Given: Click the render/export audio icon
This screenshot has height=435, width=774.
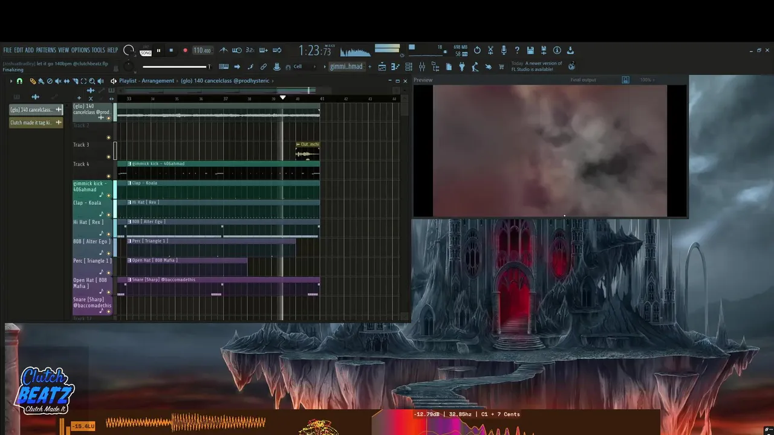Looking at the screenshot, I should coord(544,50).
